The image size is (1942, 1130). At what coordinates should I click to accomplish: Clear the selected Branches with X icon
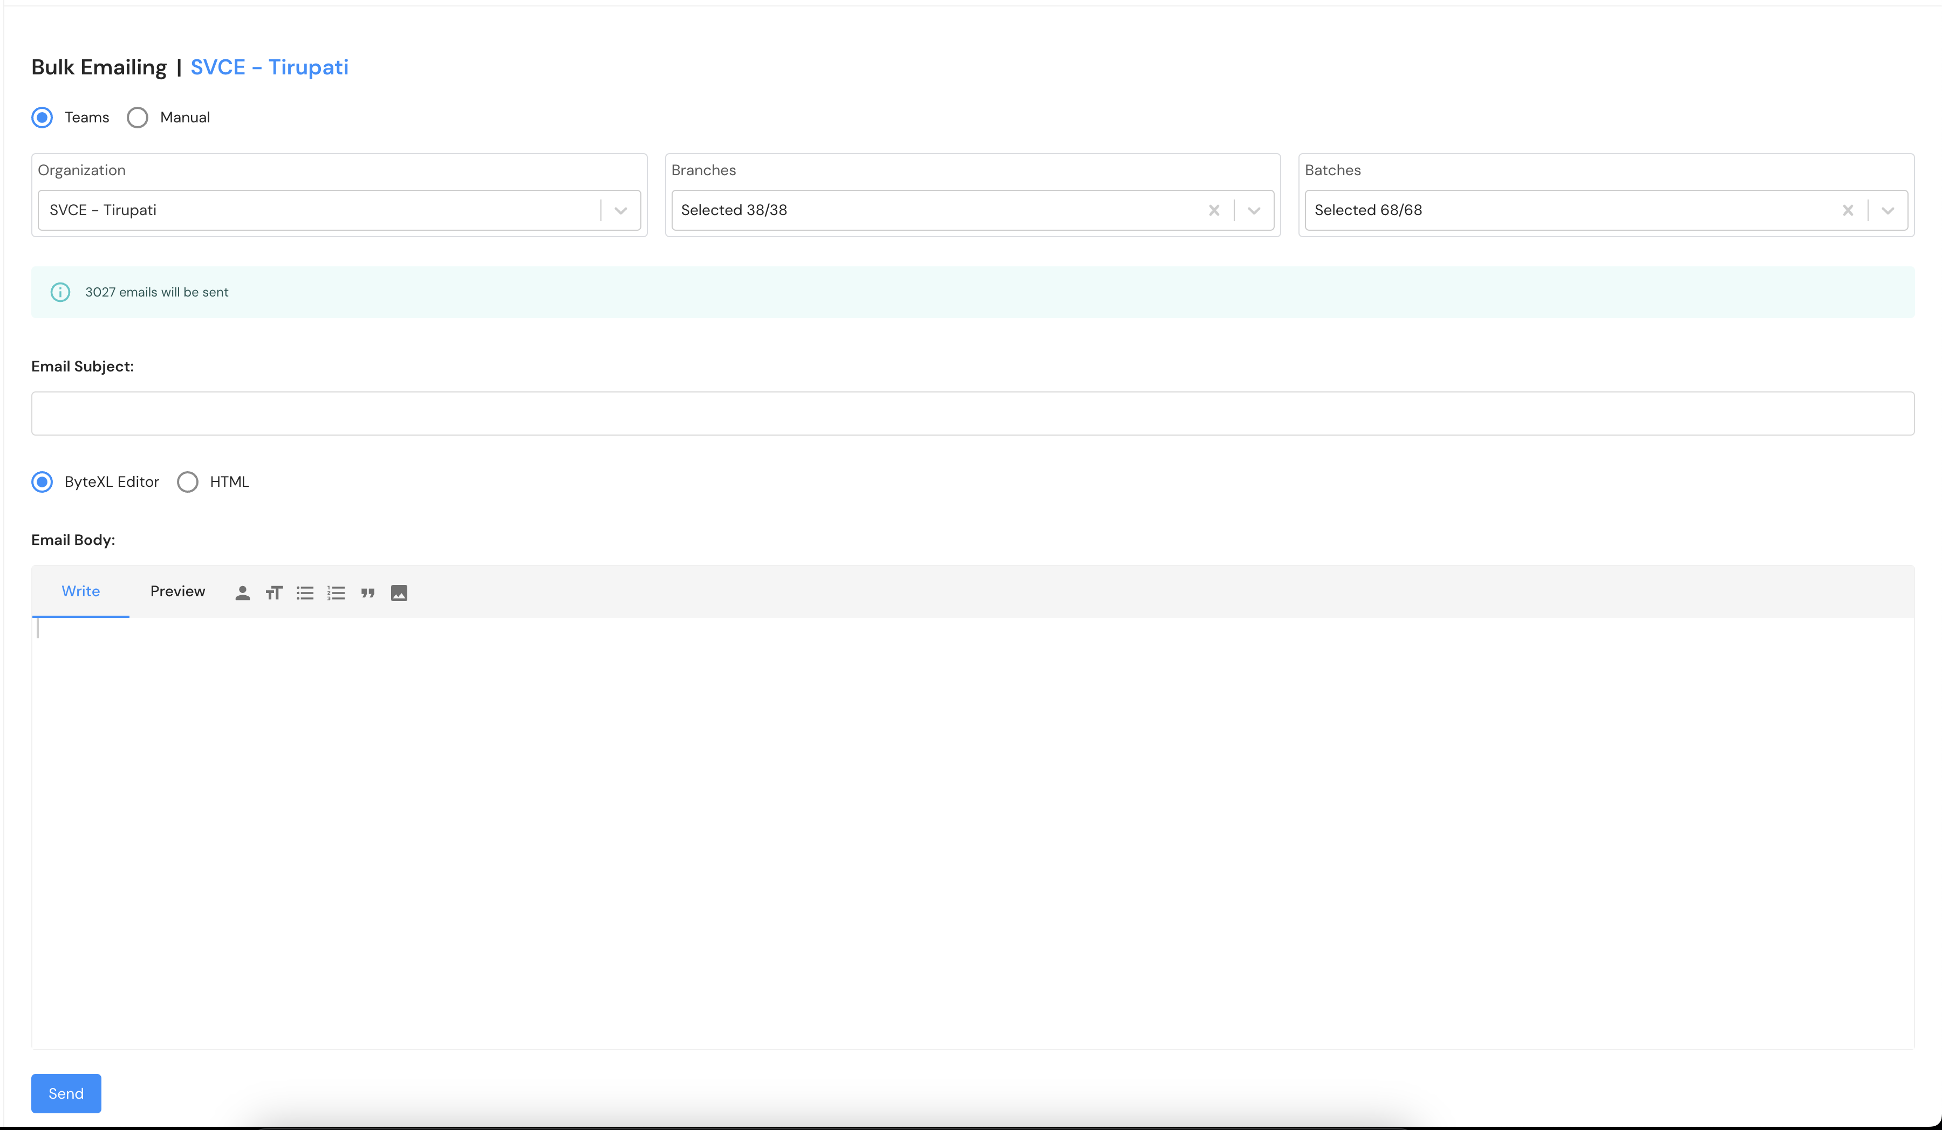point(1214,210)
